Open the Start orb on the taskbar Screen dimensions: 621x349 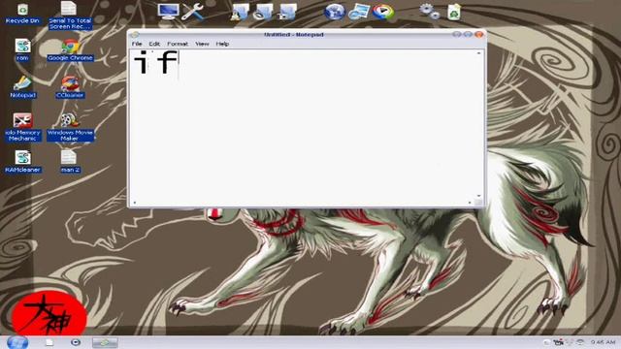pos(17,342)
